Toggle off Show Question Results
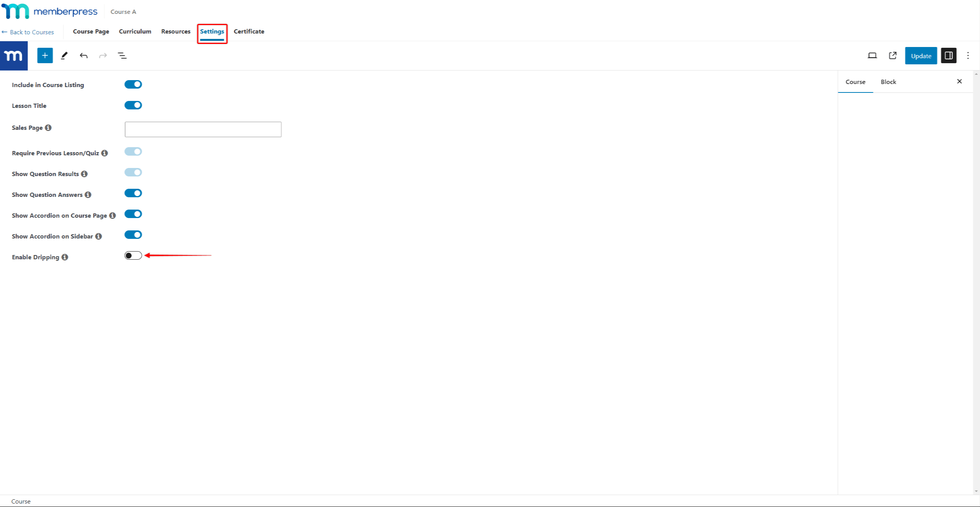 tap(133, 173)
